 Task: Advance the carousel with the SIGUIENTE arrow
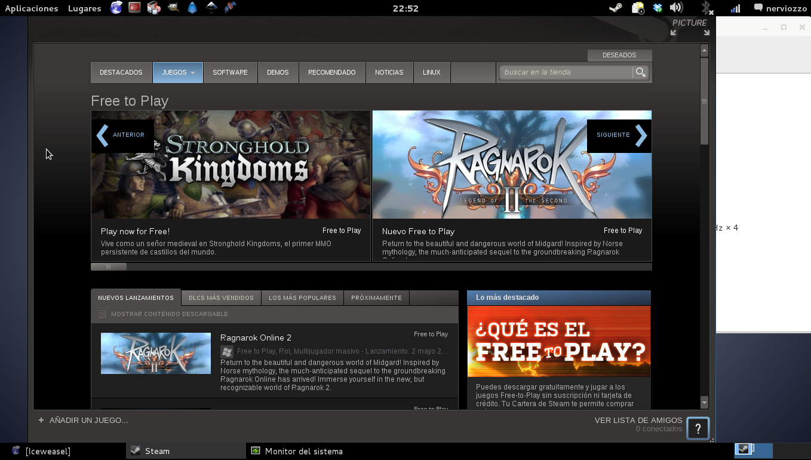coord(619,135)
